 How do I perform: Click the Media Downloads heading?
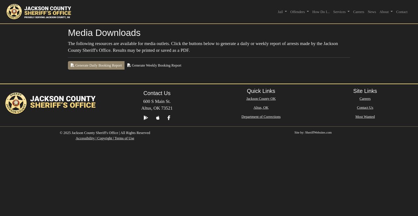[x=104, y=33]
